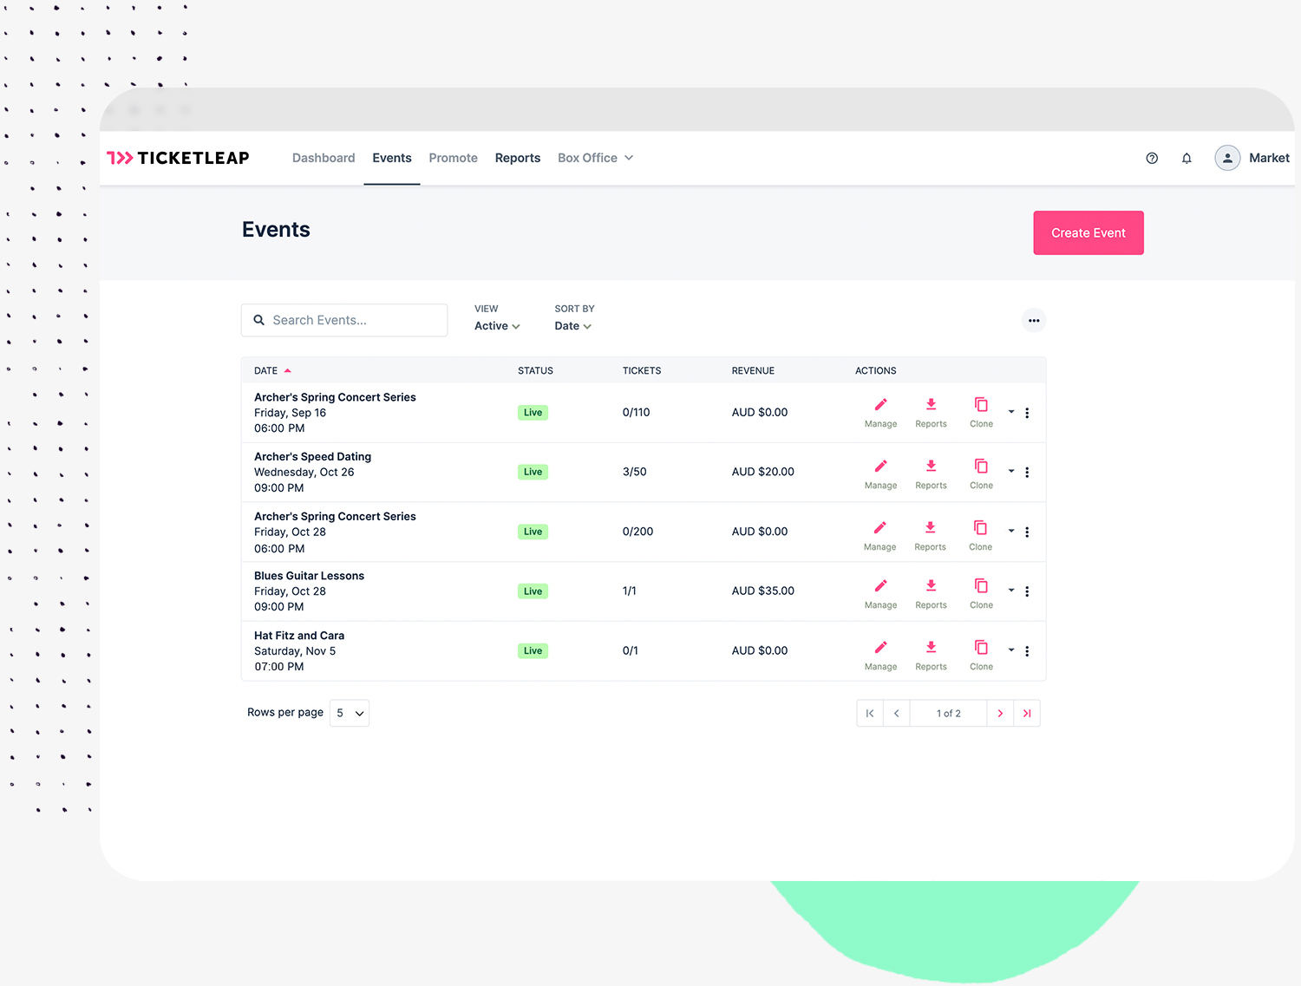Image resolution: width=1301 pixels, height=986 pixels.
Task: Go to the next page of events
Action: point(1000,713)
